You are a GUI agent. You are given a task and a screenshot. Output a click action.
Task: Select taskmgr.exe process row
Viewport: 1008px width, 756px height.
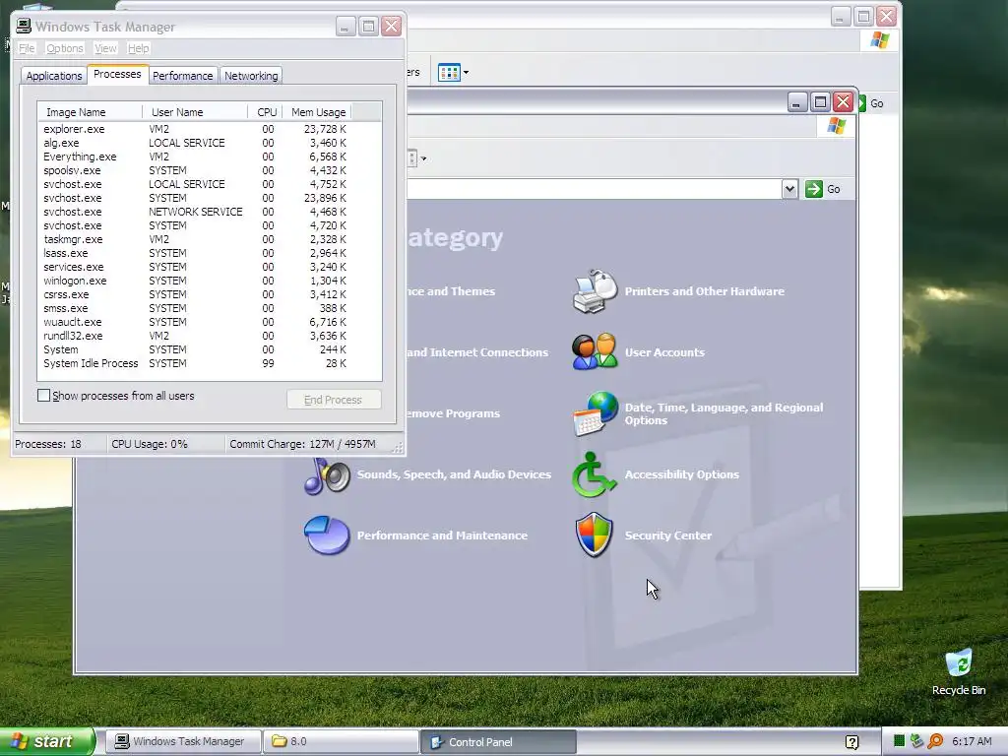195,239
